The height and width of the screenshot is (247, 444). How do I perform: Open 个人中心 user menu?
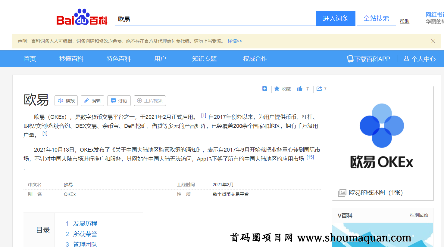coord(420,59)
